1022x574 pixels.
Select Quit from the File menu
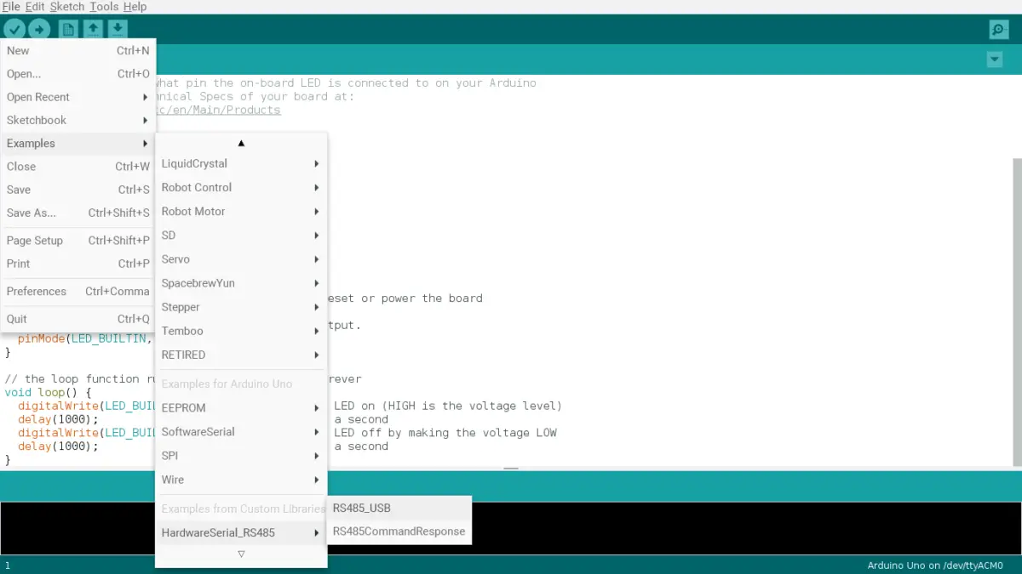click(x=17, y=318)
